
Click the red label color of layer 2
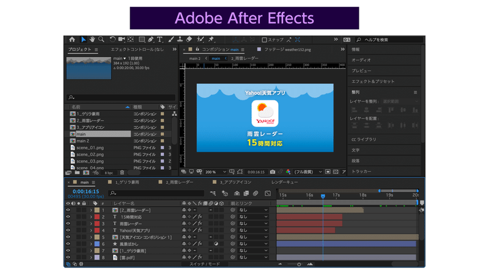pyautogui.click(x=97, y=217)
